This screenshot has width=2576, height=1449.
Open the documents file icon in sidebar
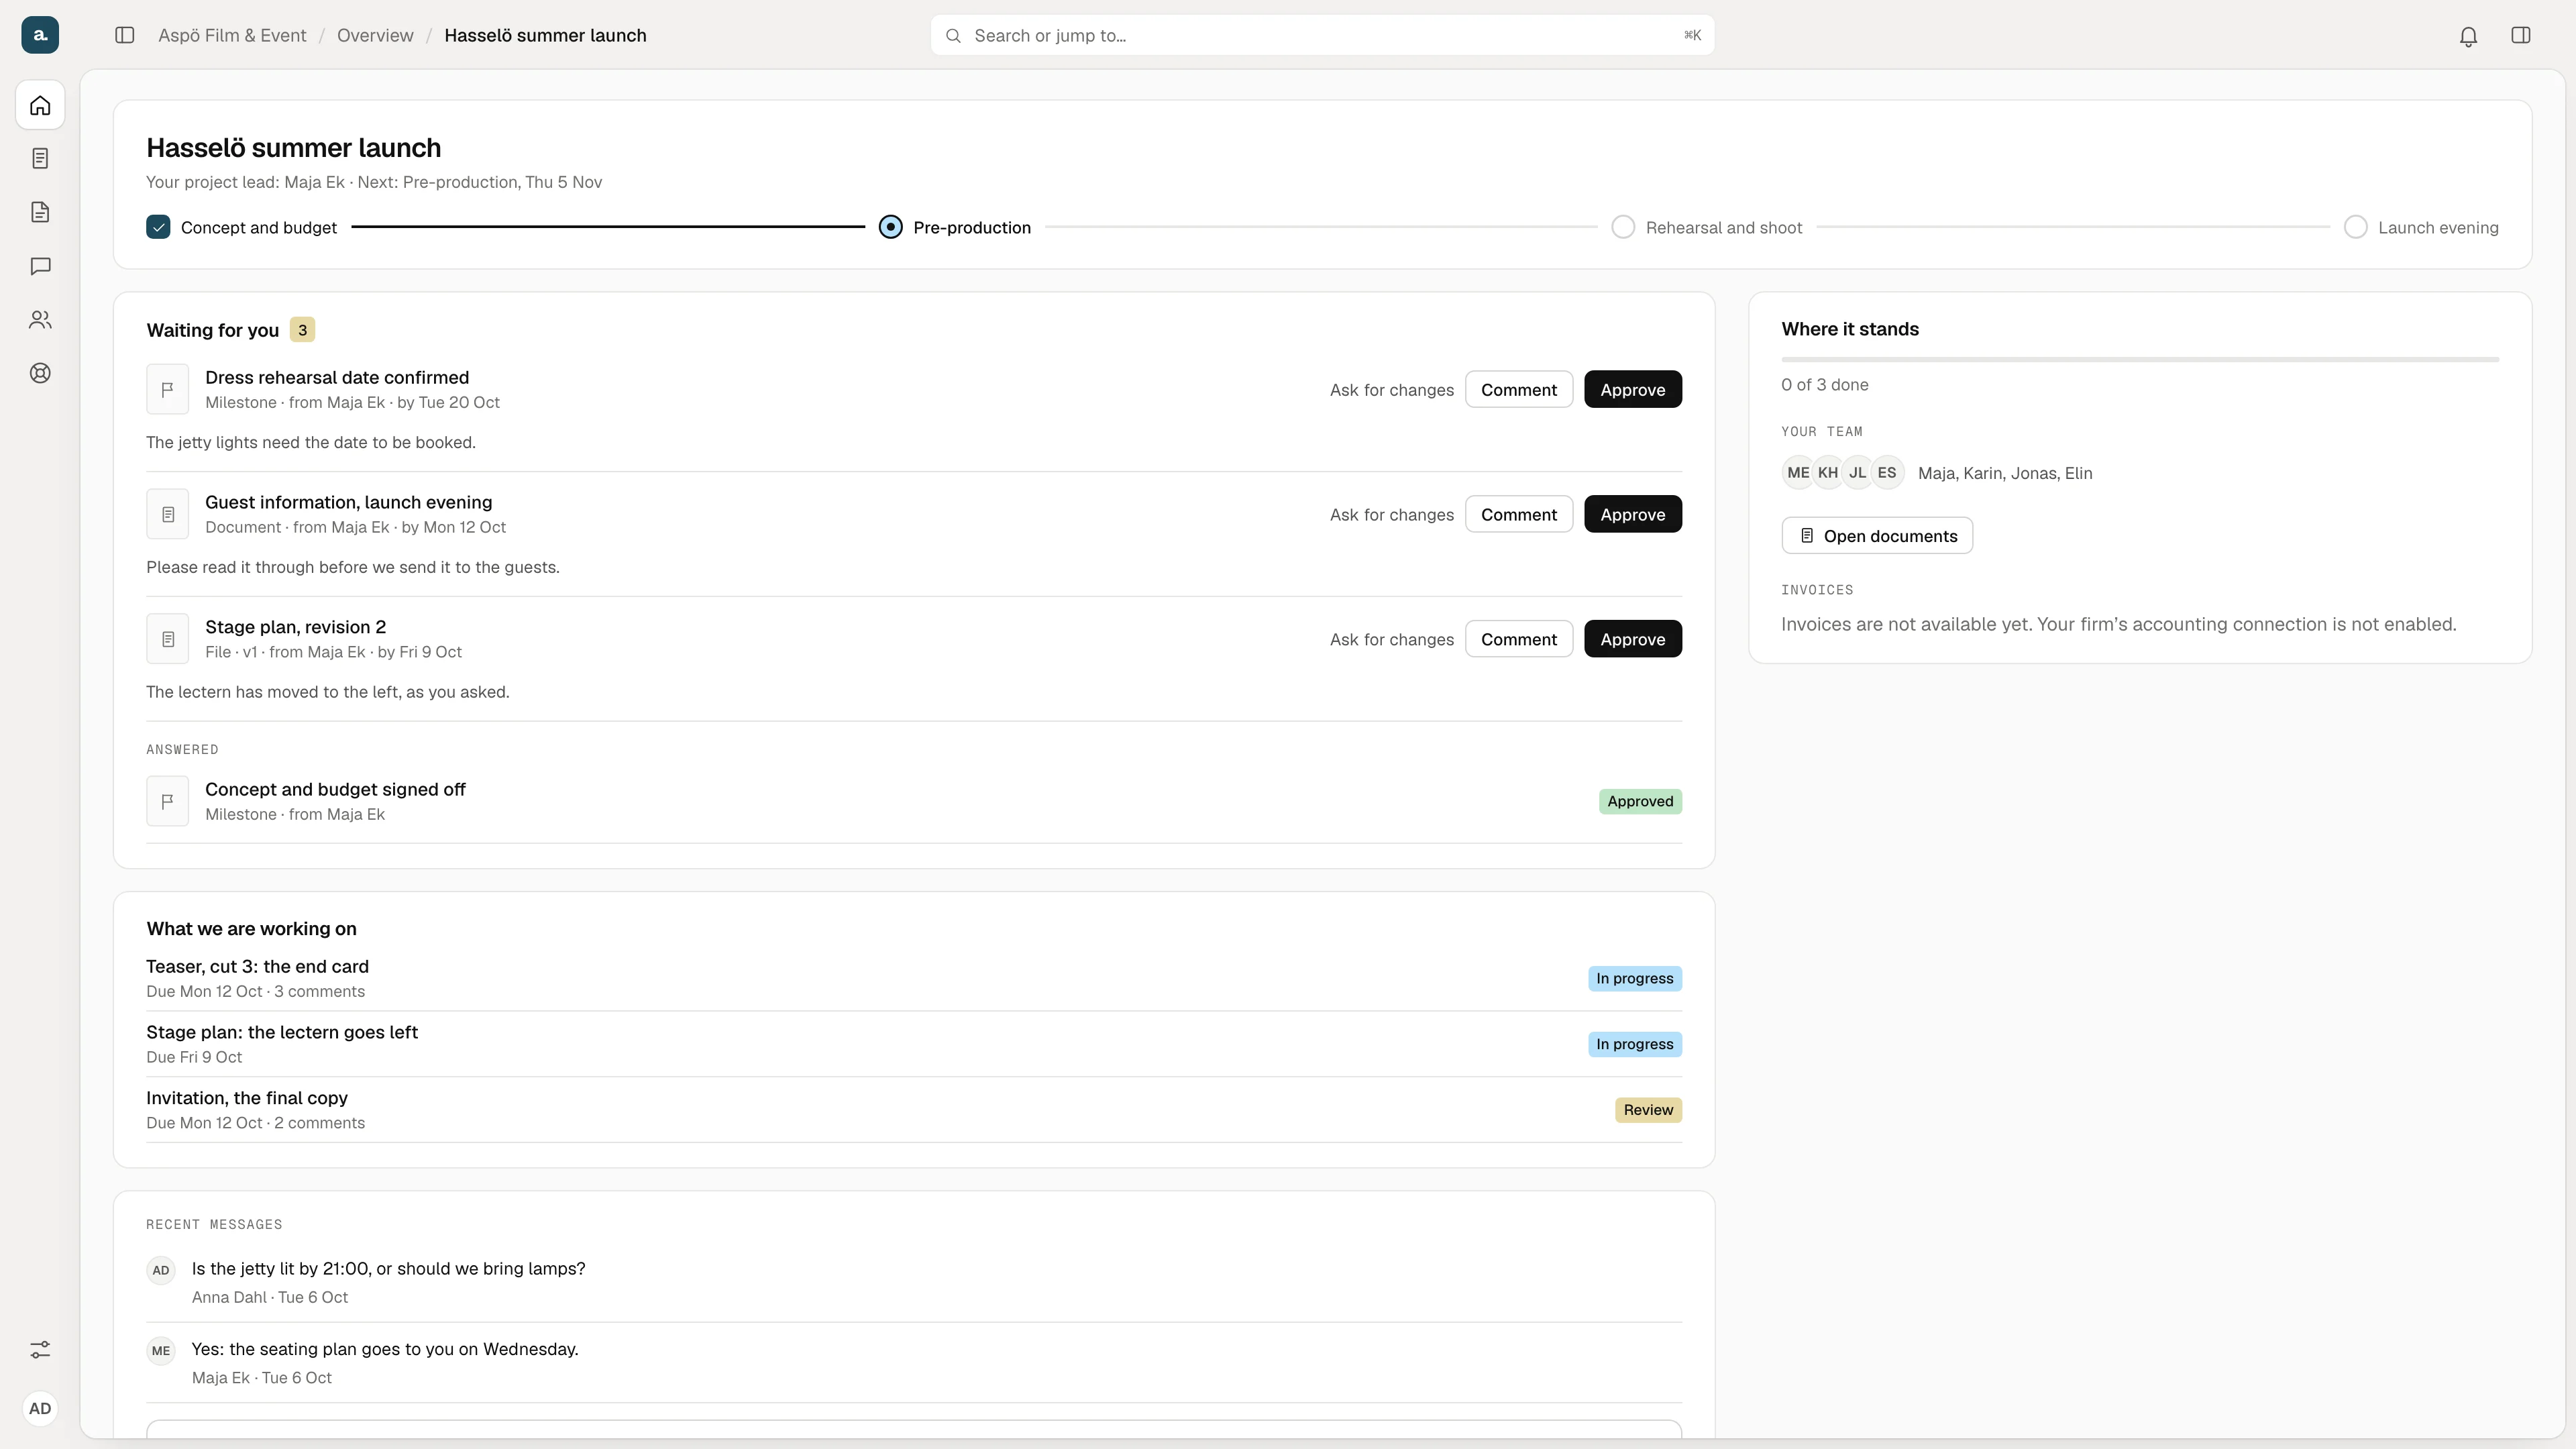coord(40,212)
